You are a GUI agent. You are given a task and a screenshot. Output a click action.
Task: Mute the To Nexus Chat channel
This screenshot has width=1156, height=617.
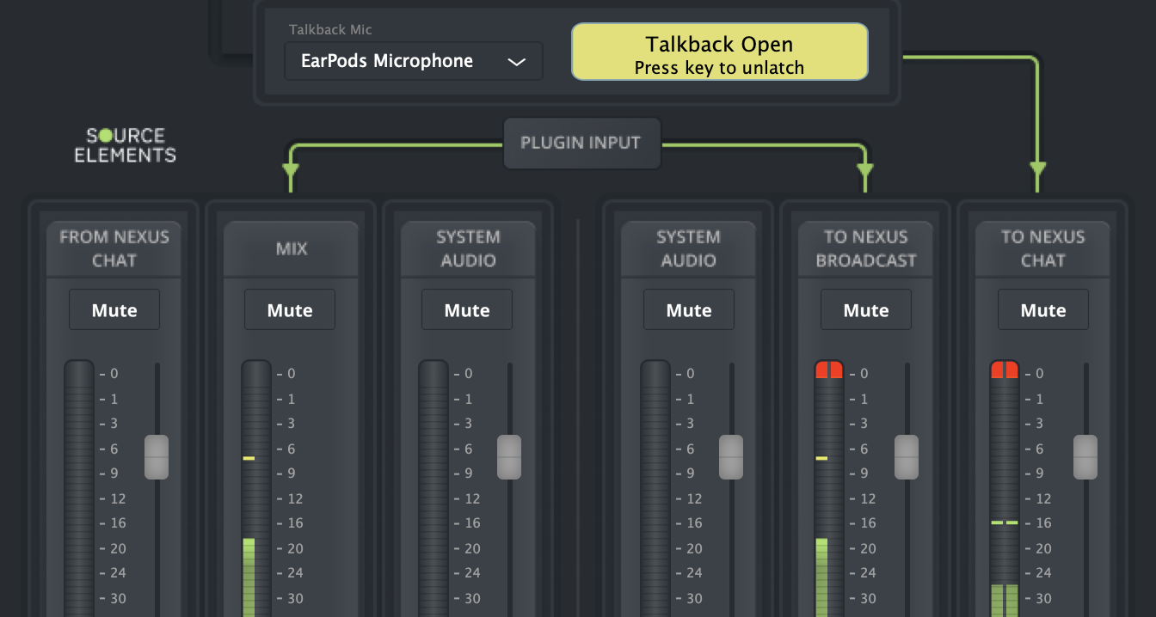click(1043, 310)
